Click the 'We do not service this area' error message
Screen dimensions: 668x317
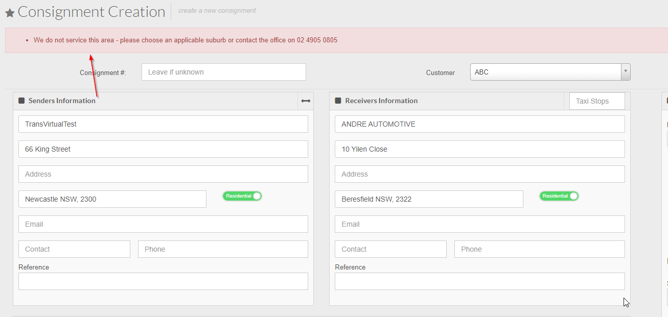[x=186, y=40]
